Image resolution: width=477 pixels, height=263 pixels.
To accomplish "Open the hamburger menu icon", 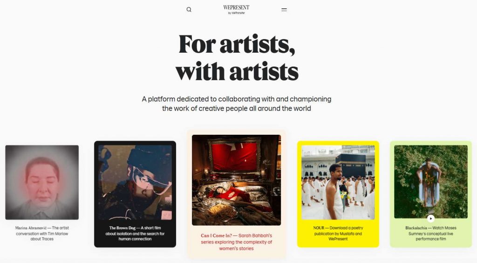I will point(284,10).
